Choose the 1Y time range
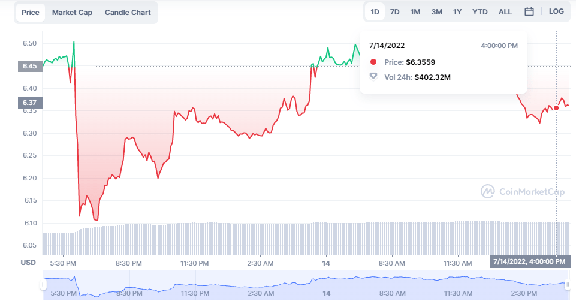 pyautogui.click(x=457, y=11)
